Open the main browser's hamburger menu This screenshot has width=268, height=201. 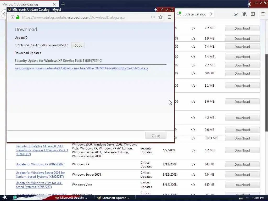263,14
